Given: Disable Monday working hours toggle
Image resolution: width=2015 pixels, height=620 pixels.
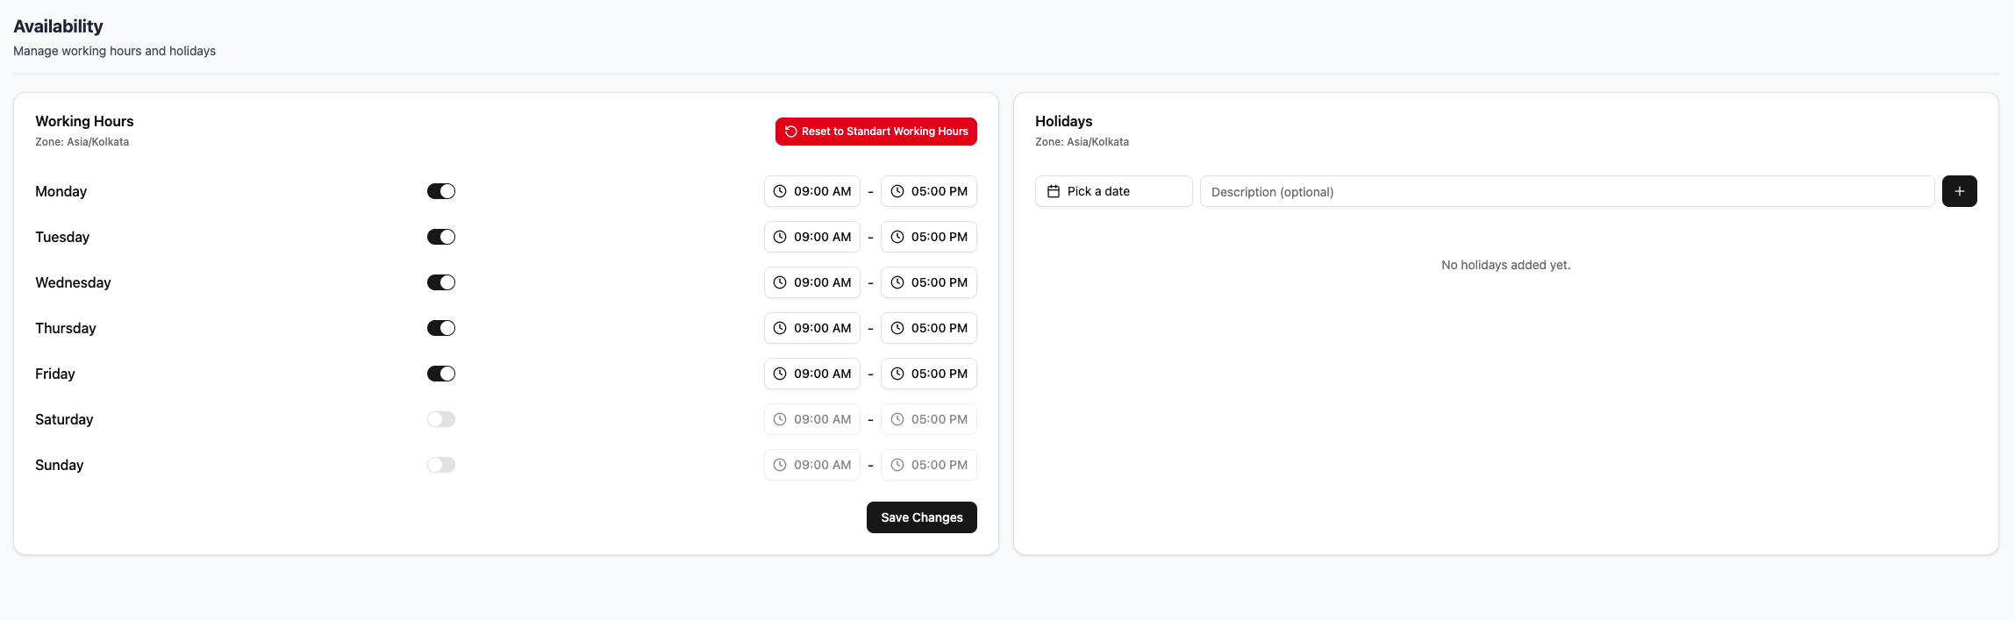Looking at the screenshot, I should tap(441, 191).
